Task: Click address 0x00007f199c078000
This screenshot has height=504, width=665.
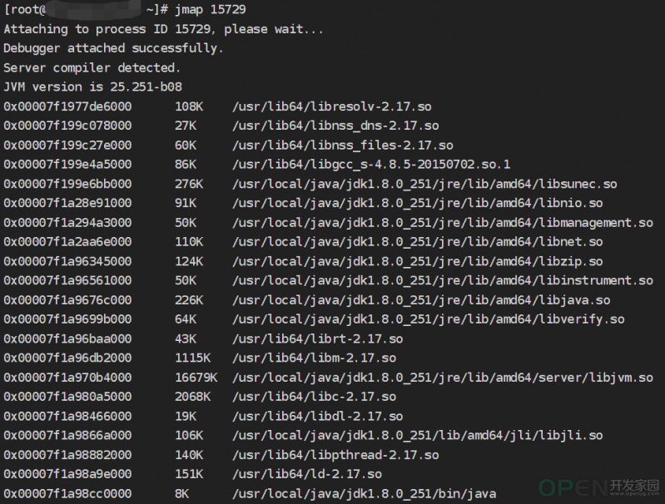Action: click(x=68, y=126)
